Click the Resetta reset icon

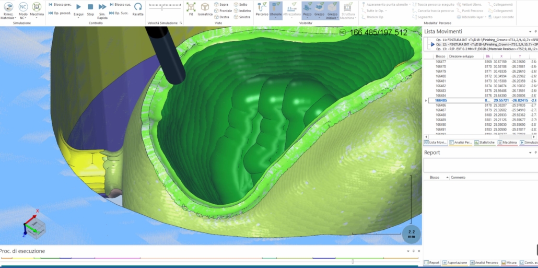138,7
